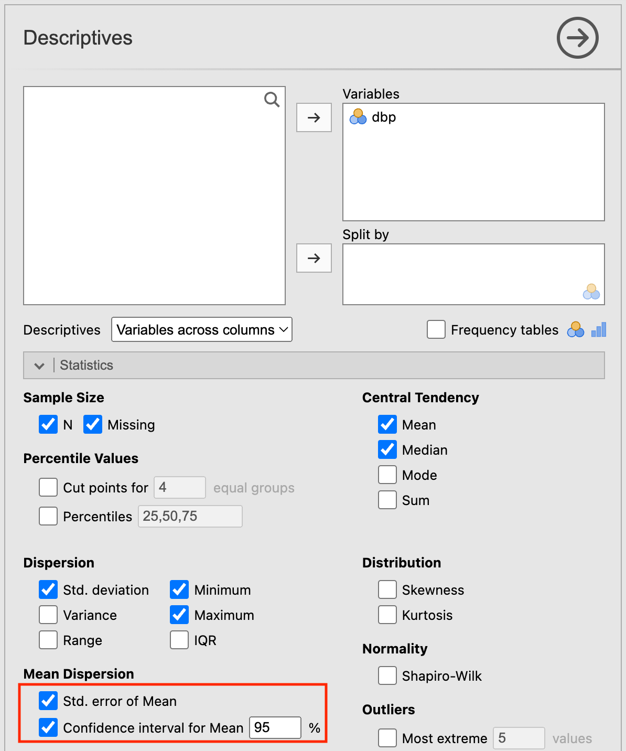Collapse the Statistics section
This screenshot has height=751, width=626.
click(39, 366)
